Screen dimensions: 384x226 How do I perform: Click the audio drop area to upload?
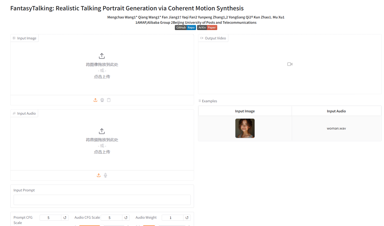102,141
